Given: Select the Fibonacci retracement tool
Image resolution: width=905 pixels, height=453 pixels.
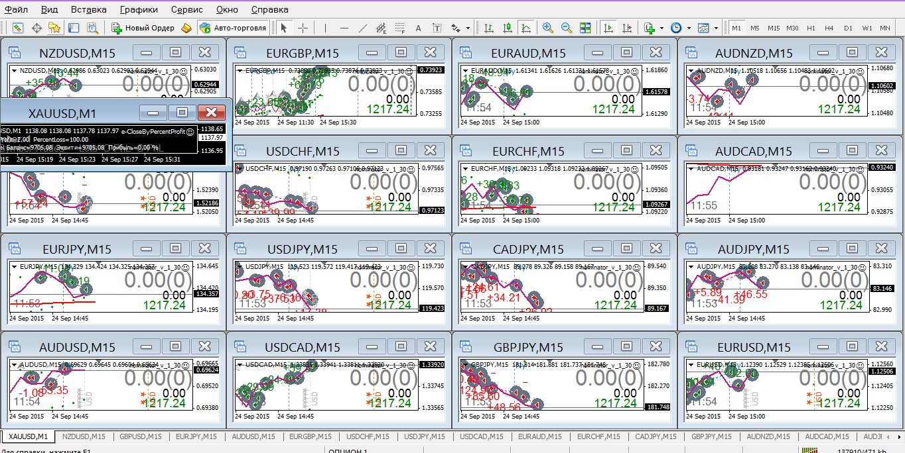Looking at the screenshot, I should [399, 28].
